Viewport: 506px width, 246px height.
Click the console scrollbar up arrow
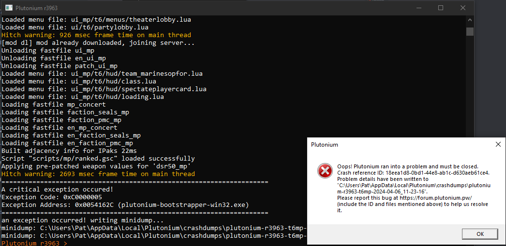470,20
